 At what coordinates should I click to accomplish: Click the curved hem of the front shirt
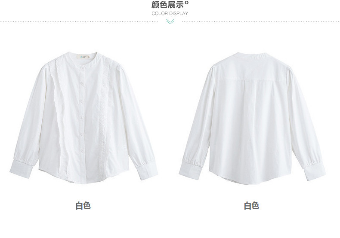(x=83, y=180)
